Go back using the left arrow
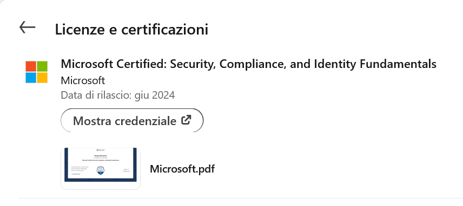The image size is (463, 206). pos(27,28)
